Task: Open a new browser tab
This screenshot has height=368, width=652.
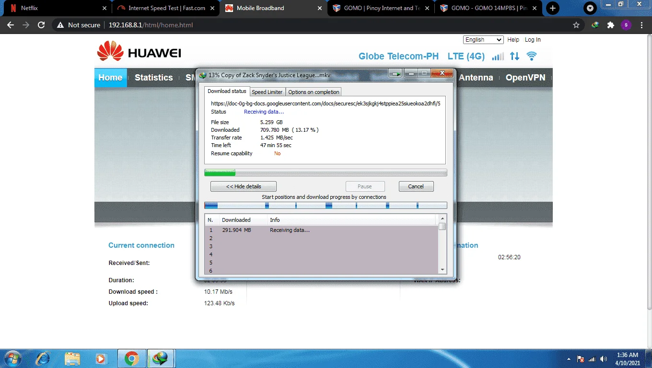Action: pos(553,8)
